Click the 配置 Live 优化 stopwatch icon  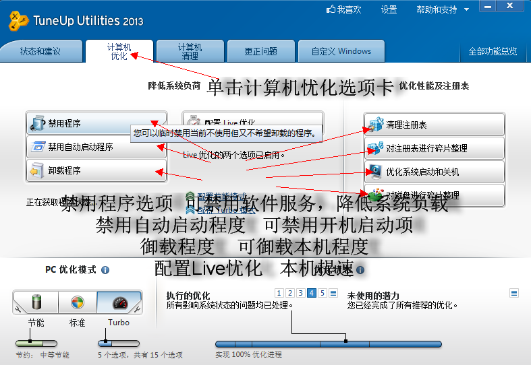[x=194, y=122]
